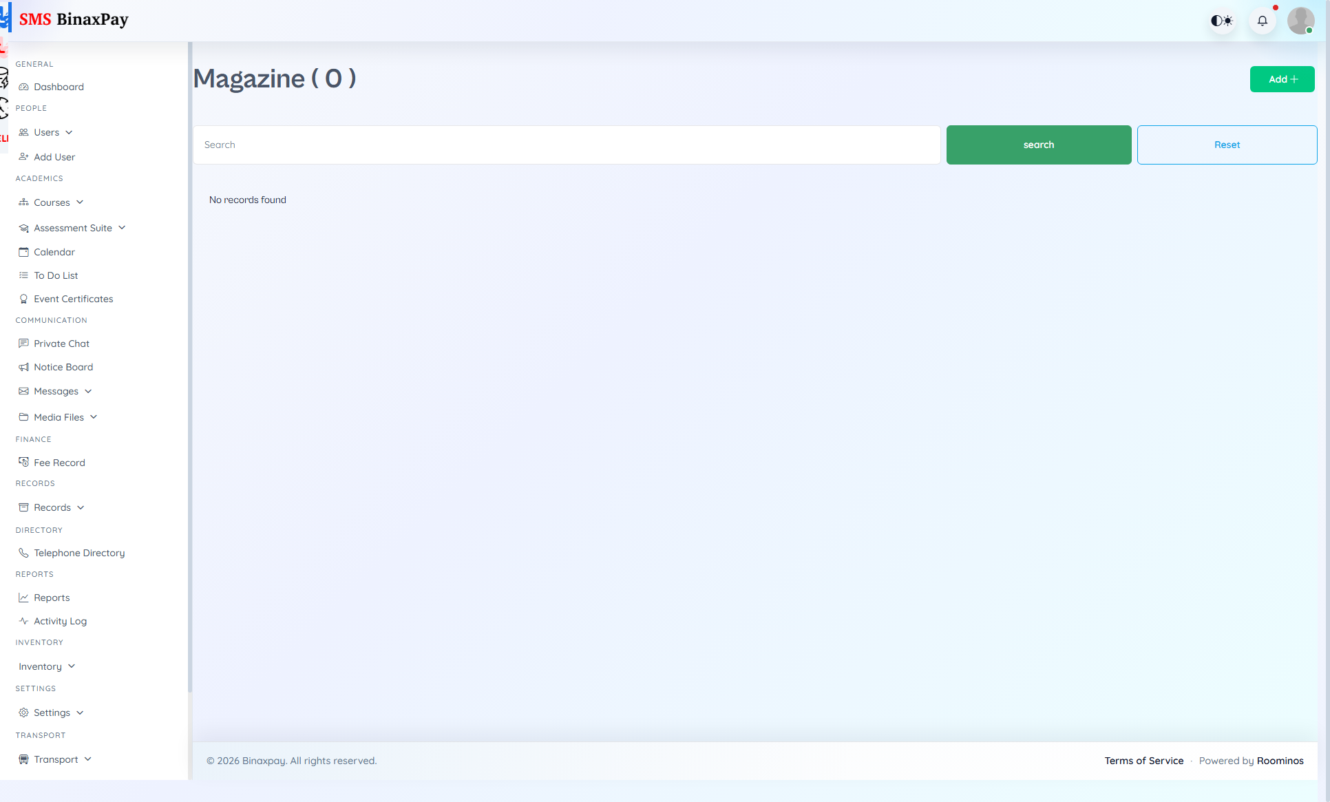This screenshot has height=802, width=1330.
Task: Open the Terms of Service link
Action: point(1144,760)
